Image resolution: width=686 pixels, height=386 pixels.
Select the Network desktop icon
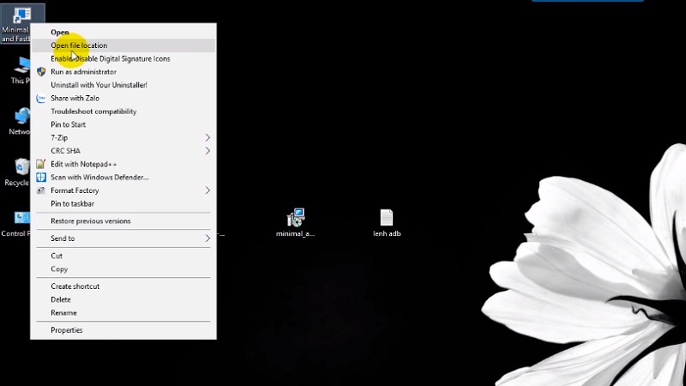coord(20,121)
